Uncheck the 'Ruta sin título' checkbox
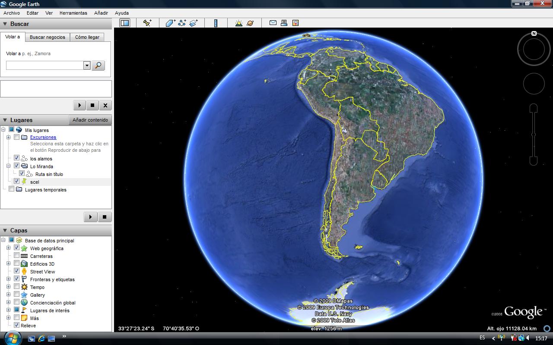The image size is (553, 345). (x=22, y=174)
